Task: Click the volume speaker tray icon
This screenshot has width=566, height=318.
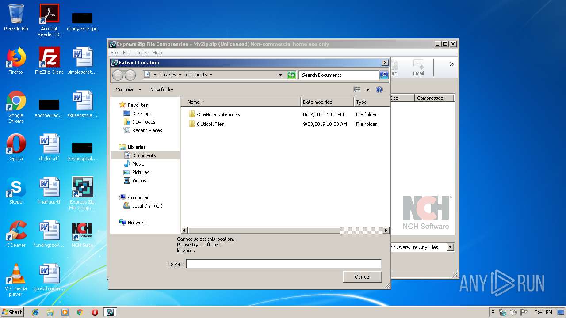Action: coord(513,312)
